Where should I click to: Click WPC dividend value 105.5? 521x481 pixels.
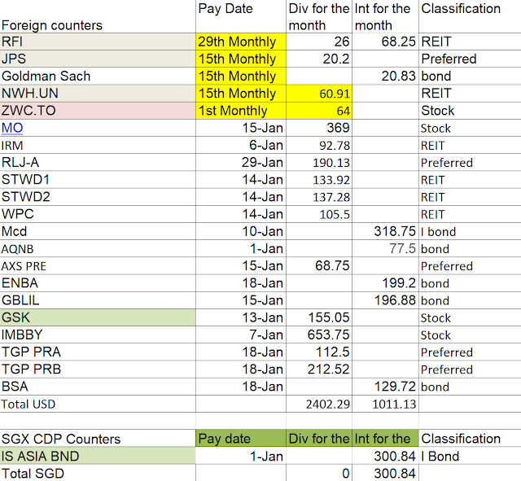pyautogui.click(x=319, y=214)
